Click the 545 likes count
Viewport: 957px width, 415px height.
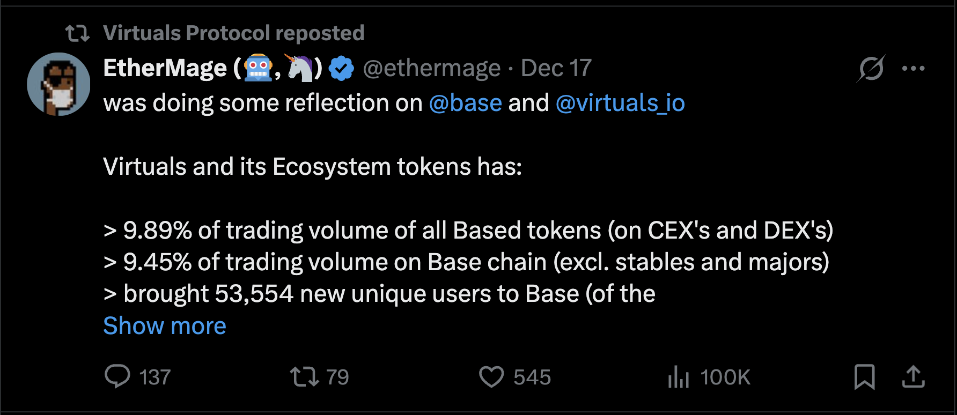[532, 377]
